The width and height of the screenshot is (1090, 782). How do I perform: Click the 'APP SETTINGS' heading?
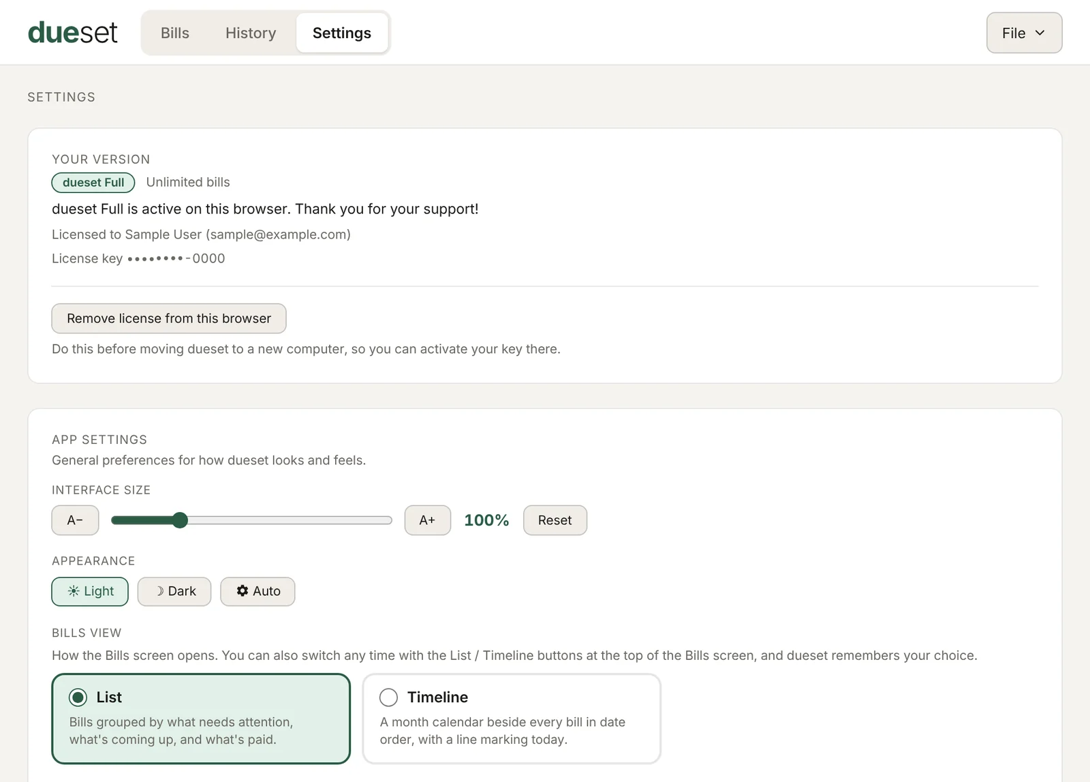[x=99, y=440]
